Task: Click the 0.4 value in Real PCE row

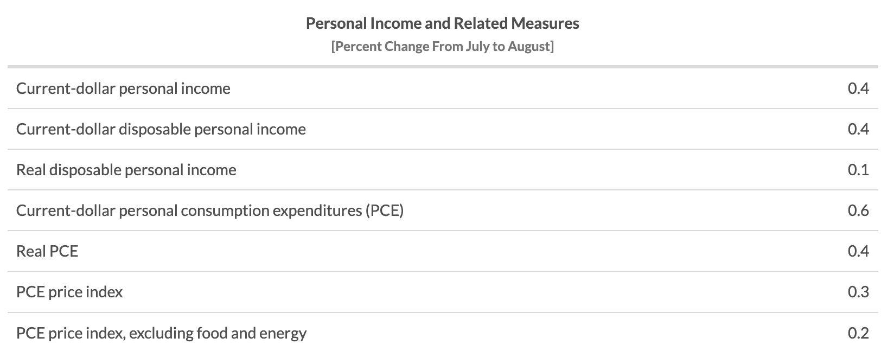Action: (x=858, y=251)
